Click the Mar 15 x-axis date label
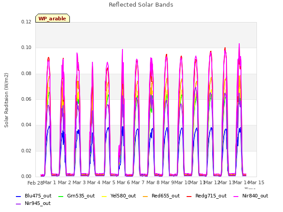283x212 pixels. click(x=256, y=182)
